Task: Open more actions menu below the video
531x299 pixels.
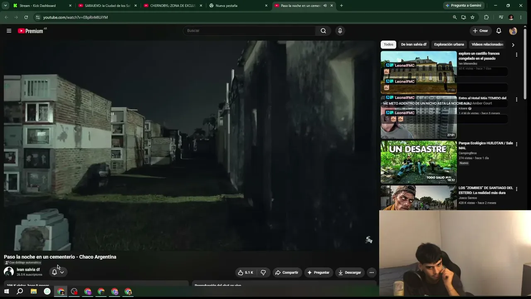Action: click(x=372, y=272)
